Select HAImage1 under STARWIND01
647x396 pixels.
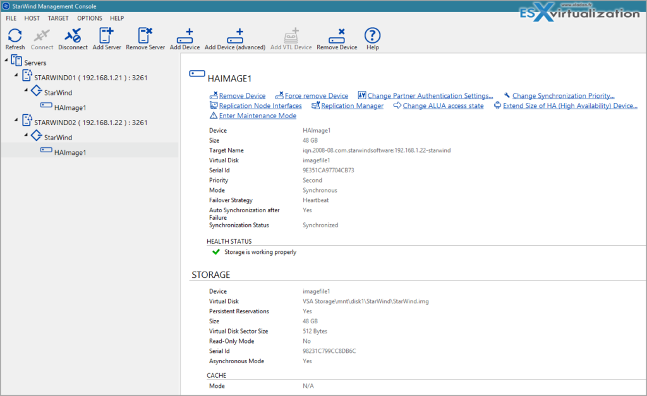point(69,107)
